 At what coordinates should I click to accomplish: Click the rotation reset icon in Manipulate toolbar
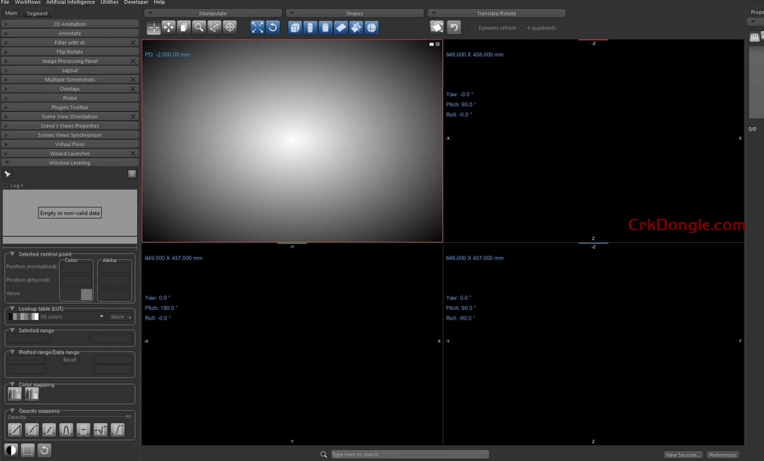(274, 27)
